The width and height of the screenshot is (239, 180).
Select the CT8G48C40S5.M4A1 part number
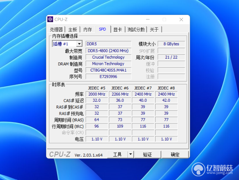108,70
